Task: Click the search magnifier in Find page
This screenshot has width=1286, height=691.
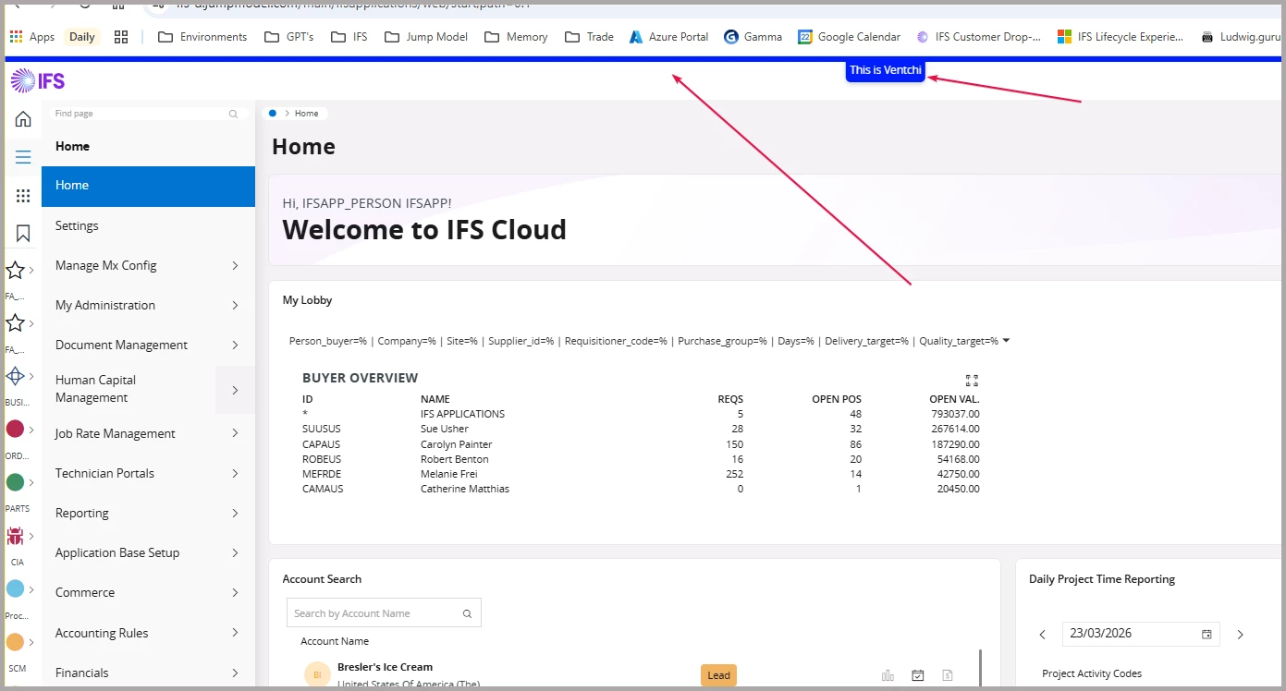Action: coord(234,115)
